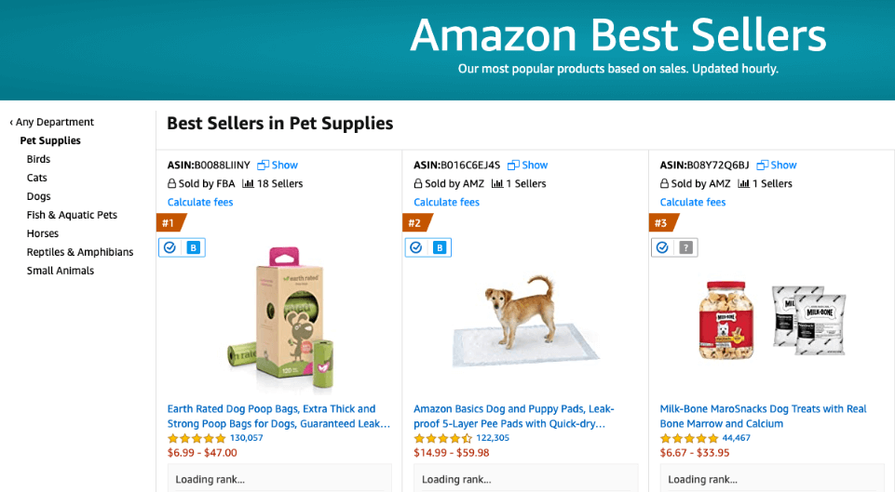Show details for ASIN B08Y72Q6BJ

pos(777,165)
